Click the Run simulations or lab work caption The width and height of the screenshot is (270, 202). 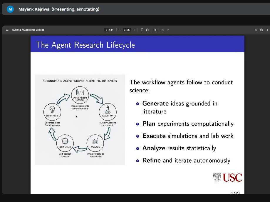point(108,124)
